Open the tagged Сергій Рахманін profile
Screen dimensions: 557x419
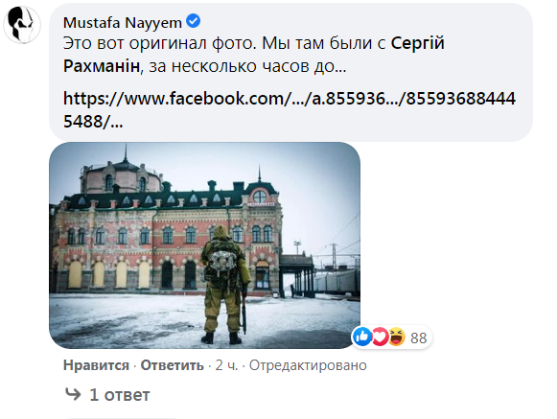[254, 55]
